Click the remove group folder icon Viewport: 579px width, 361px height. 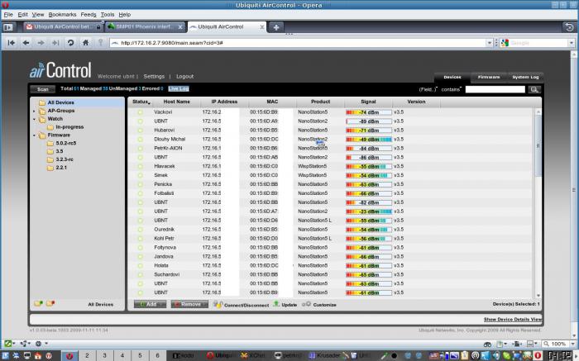50,303
